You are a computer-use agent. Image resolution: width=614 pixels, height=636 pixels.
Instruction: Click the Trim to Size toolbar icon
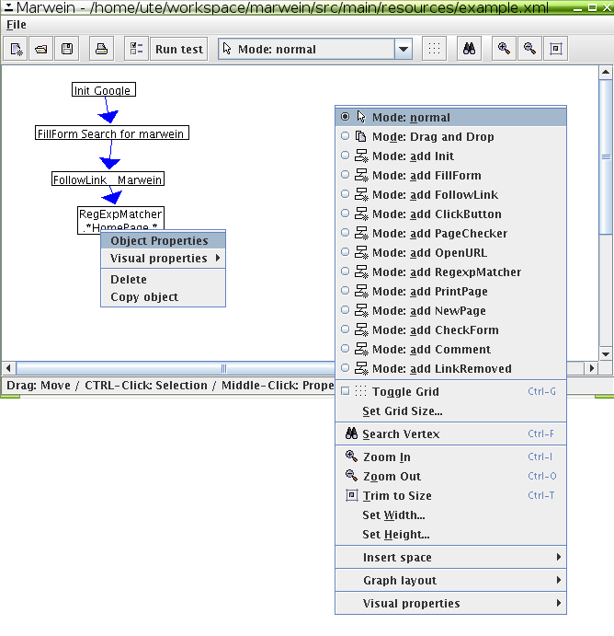coord(556,49)
